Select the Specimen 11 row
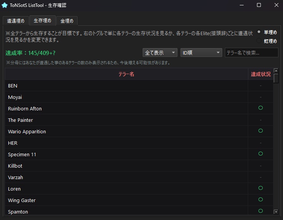Image resolution: width=283 pixels, height=220 pixels. pyautogui.click(x=139, y=154)
